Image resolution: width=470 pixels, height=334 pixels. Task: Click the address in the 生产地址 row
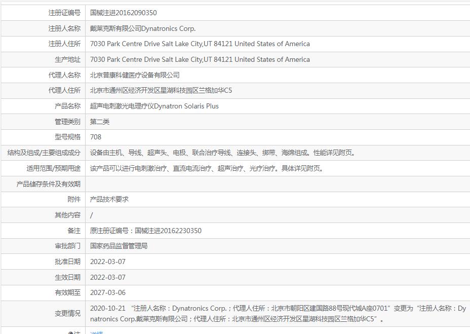tap(200, 59)
